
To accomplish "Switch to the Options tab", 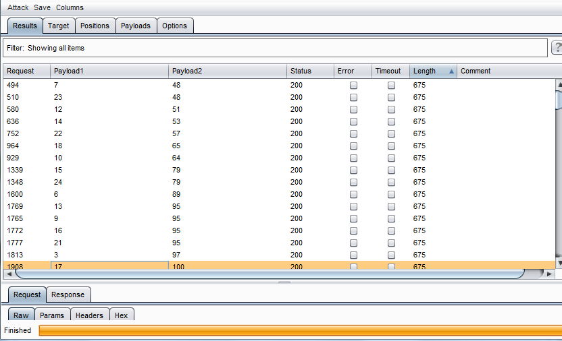I will tap(174, 26).
